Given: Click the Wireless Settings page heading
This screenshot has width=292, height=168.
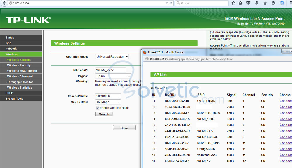Looking at the screenshot, I should point(69,43).
